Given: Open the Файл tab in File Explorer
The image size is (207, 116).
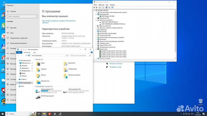Looking at the screenshot, I should (19, 52).
